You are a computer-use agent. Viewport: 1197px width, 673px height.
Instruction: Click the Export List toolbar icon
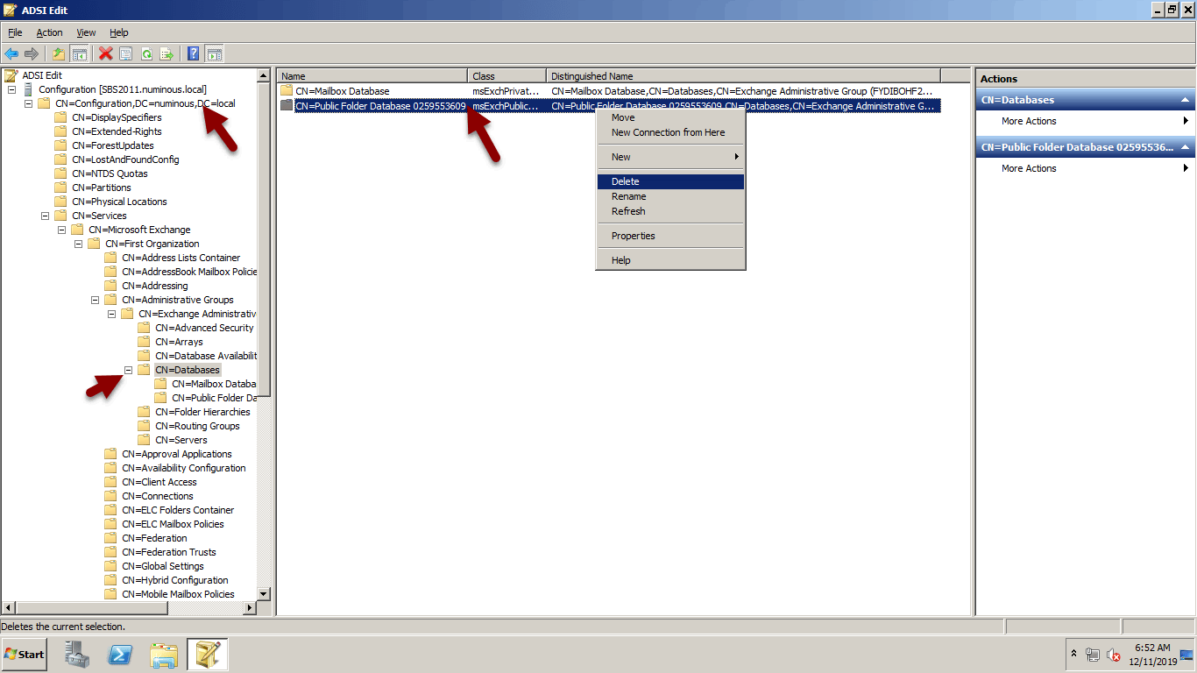coord(166,53)
